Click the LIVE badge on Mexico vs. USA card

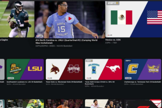point(110,35)
